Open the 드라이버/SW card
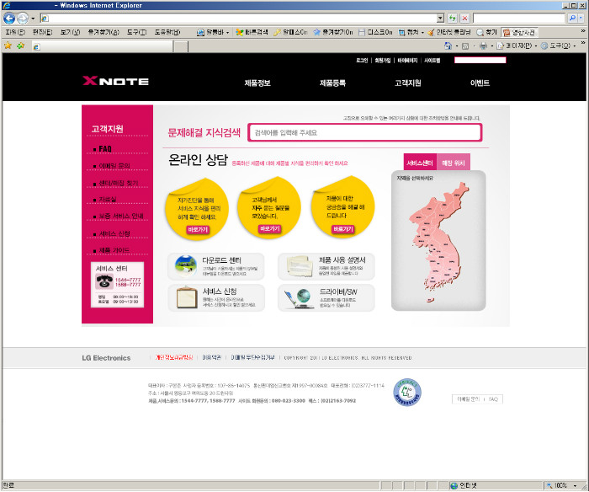 (x=326, y=297)
